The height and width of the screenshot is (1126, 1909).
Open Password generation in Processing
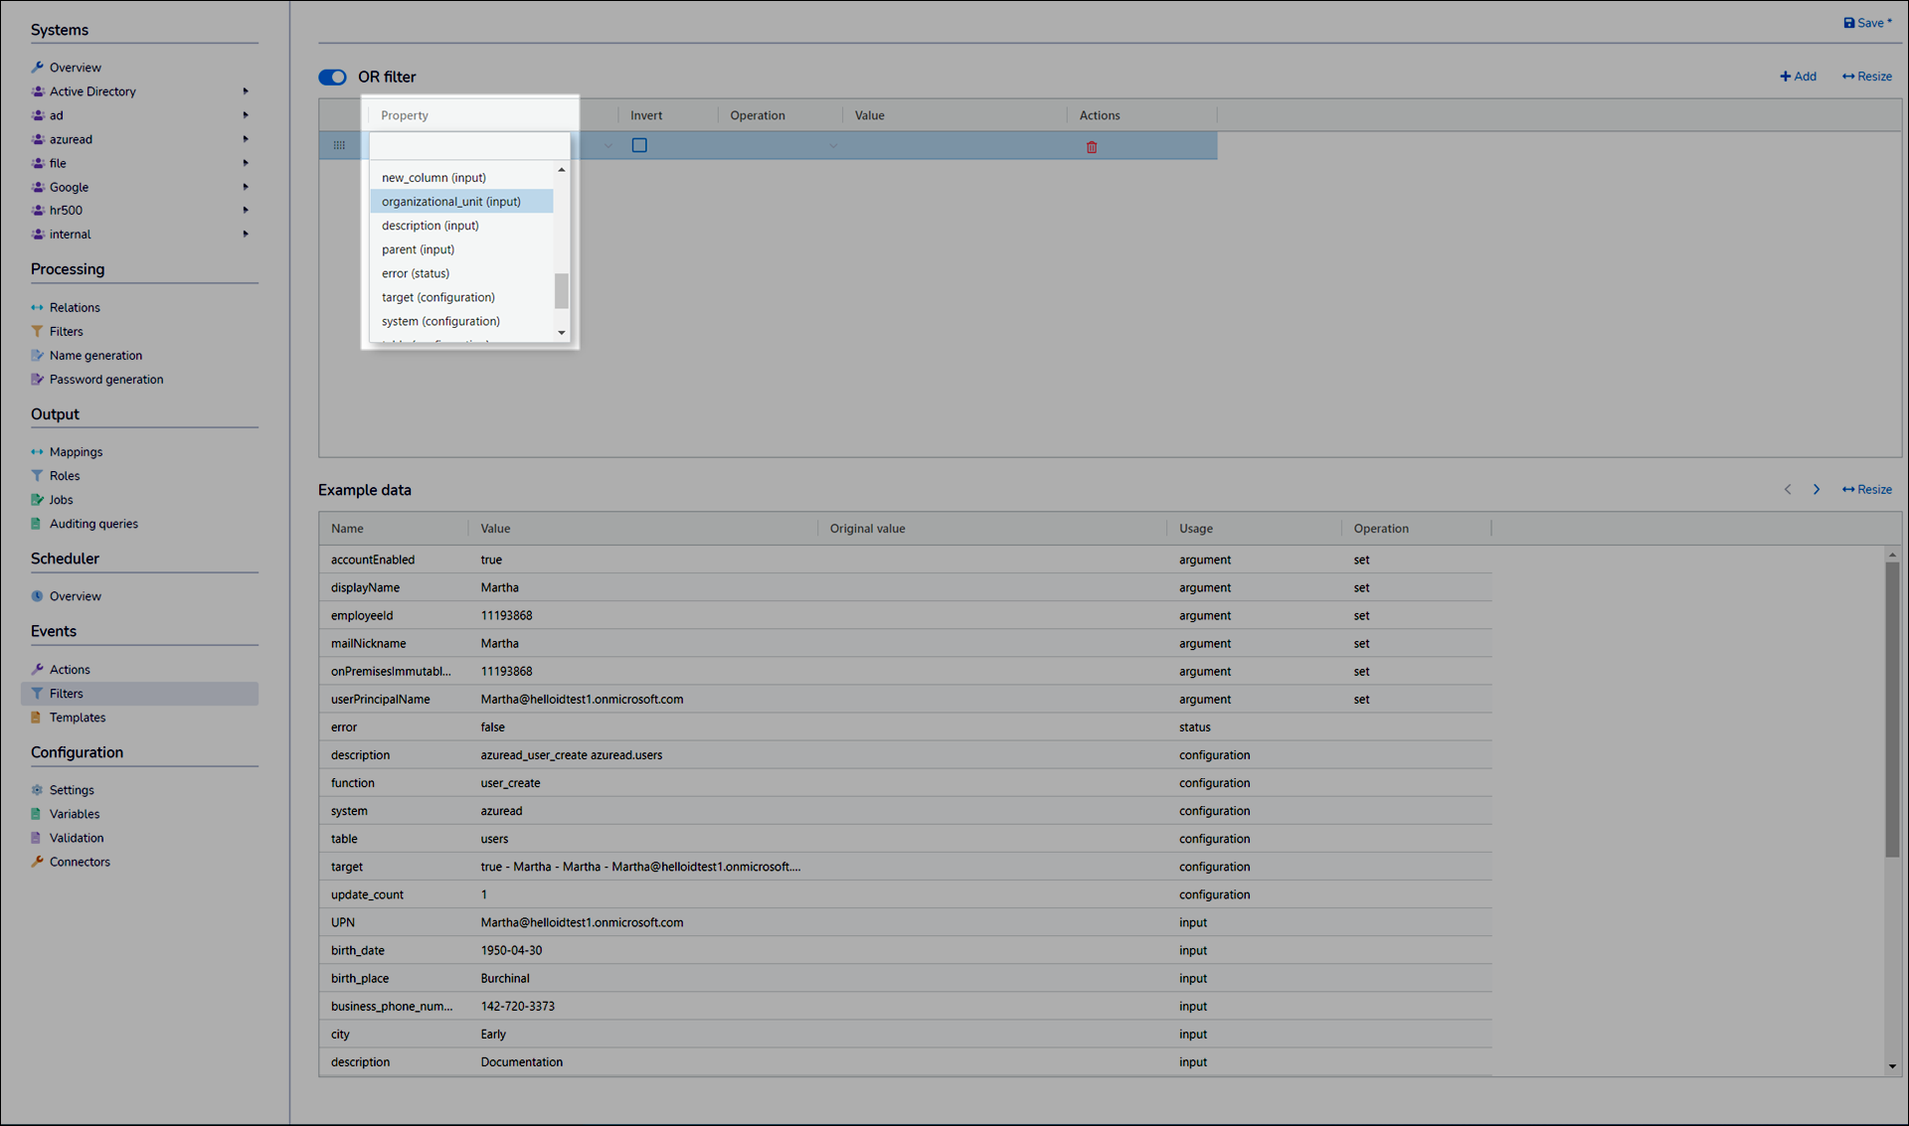tap(106, 379)
